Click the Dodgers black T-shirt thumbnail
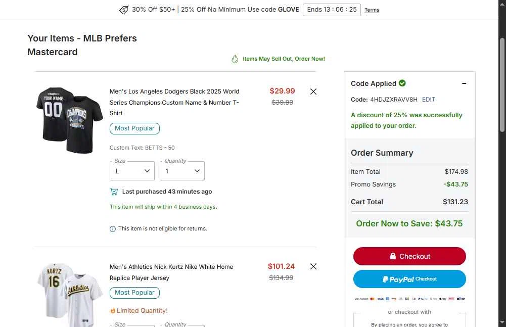The height and width of the screenshot is (327, 506). click(x=69, y=120)
